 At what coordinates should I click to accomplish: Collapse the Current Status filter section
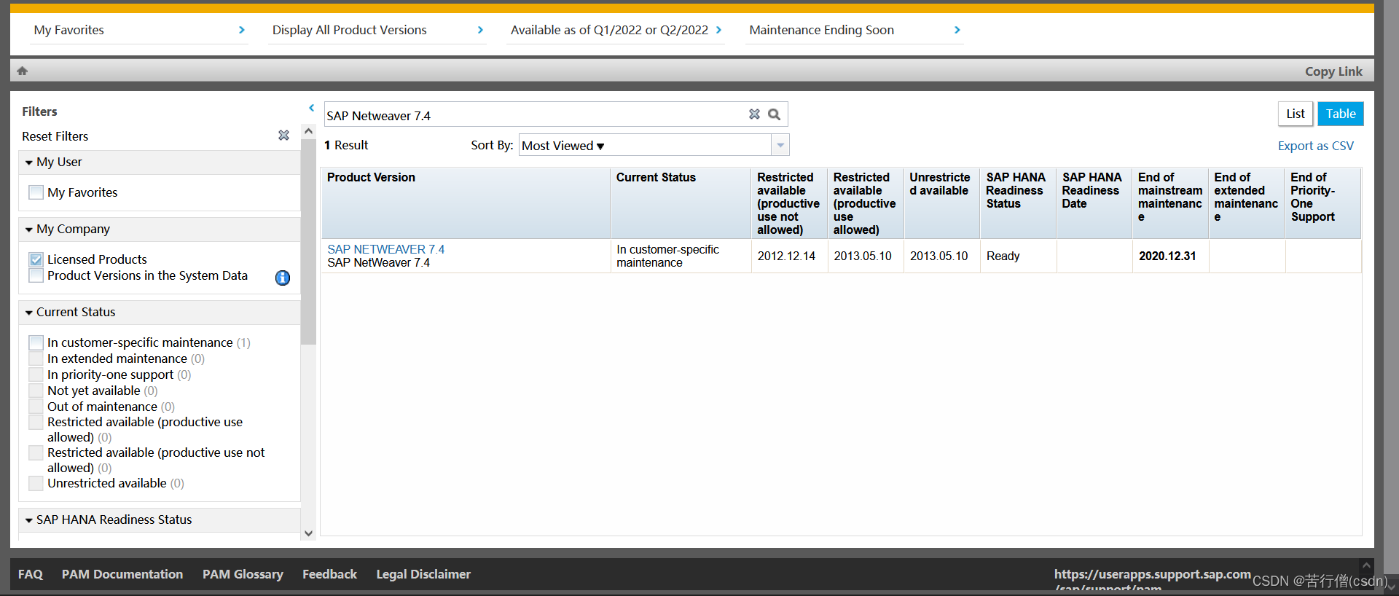pos(29,313)
